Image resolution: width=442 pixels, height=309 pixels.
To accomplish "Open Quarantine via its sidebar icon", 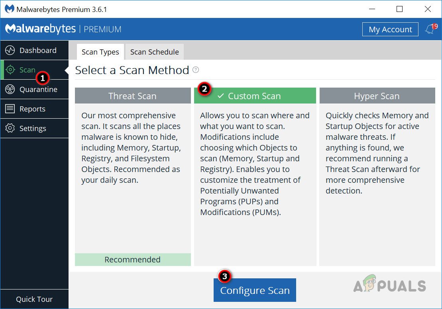I will click(x=10, y=89).
